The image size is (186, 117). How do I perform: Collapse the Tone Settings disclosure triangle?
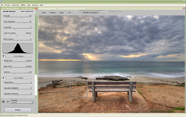tap(3, 56)
